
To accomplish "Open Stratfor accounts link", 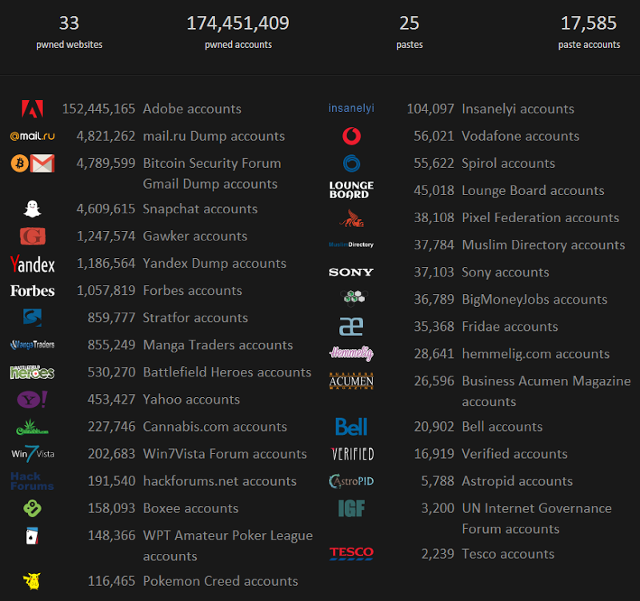I will (195, 317).
